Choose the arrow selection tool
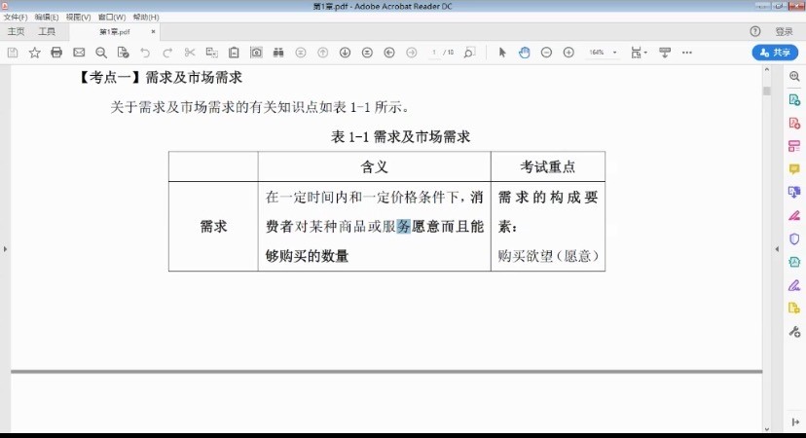 (x=502, y=53)
